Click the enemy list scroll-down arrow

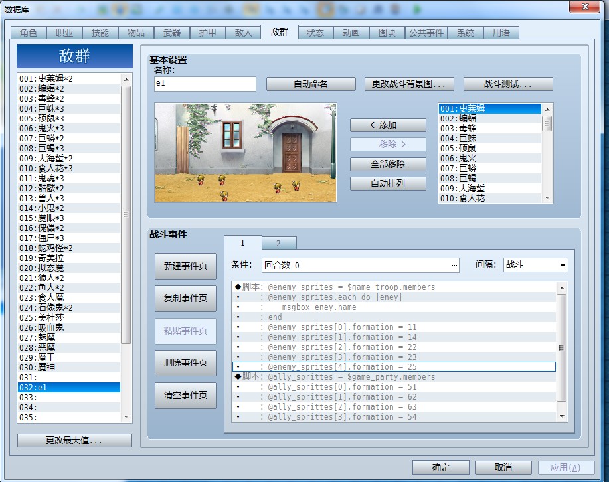coord(547,198)
